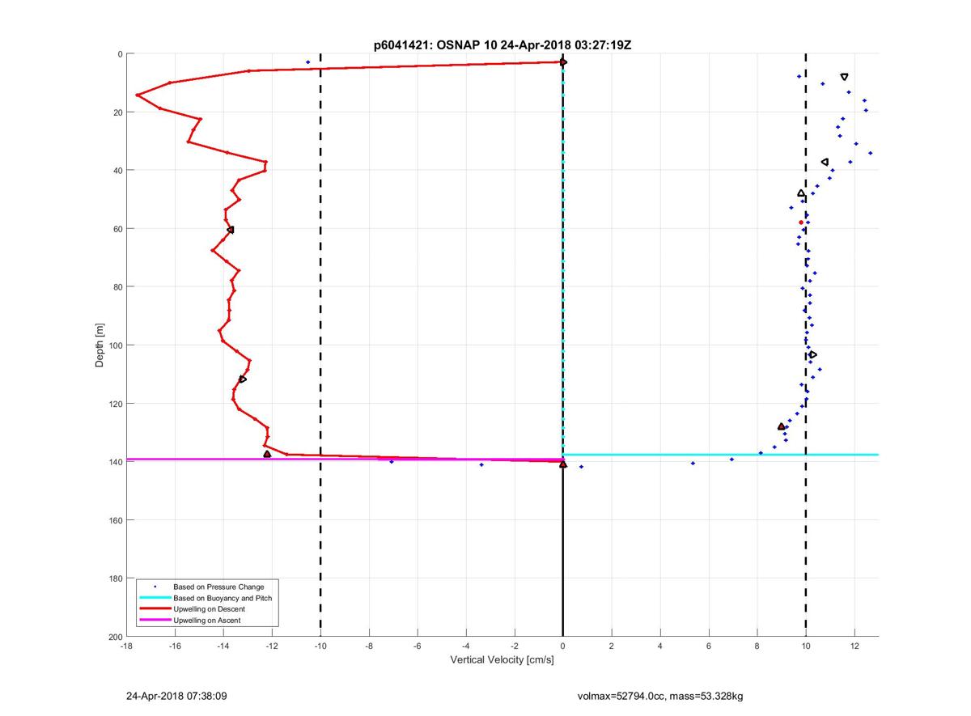This screenshot has height=716, width=971.
Task: Click the red dot marker near 58 m depth
Action: [x=801, y=222]
